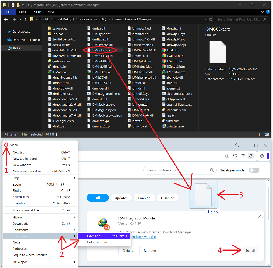This screenshot has width=273, height=268.
Task: Select the Enabled extensions filter
Action: click(x=144, y=198)
